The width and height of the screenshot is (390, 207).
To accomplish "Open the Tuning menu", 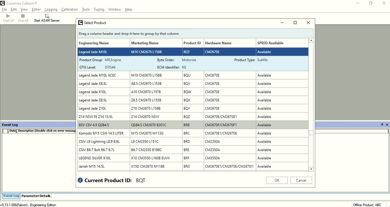I will point(99,9).
